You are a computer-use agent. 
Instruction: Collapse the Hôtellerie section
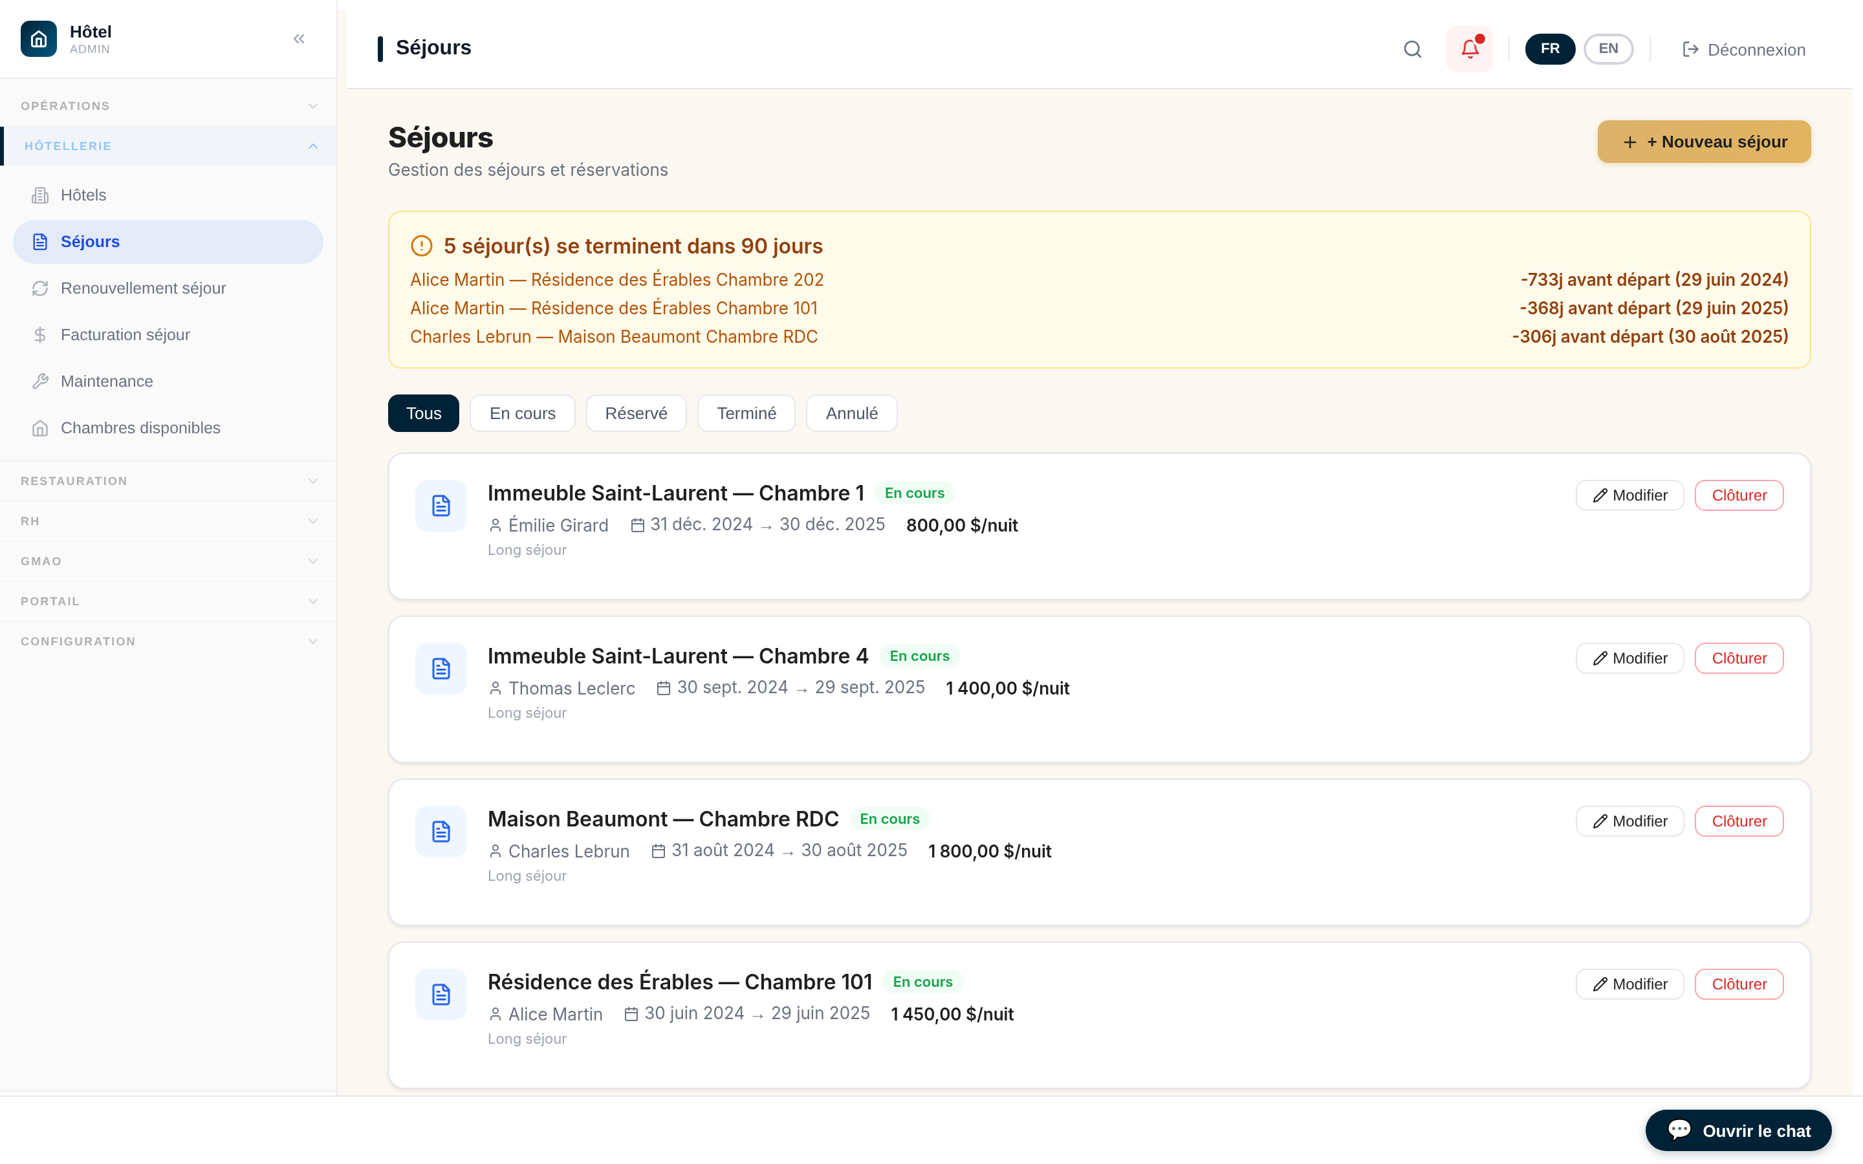click(x=168, y=145)
